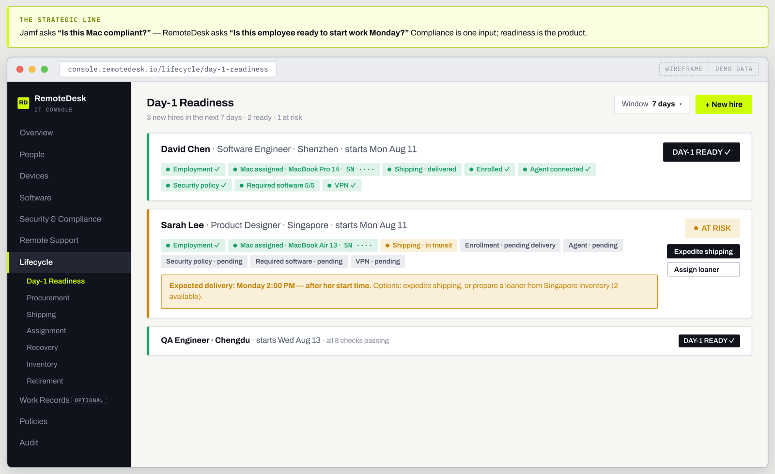Image resolution: width=775 pixels, height=474 pixels.
Task: Click Sarah Lee's Employment chip
Action: (193, 245)
